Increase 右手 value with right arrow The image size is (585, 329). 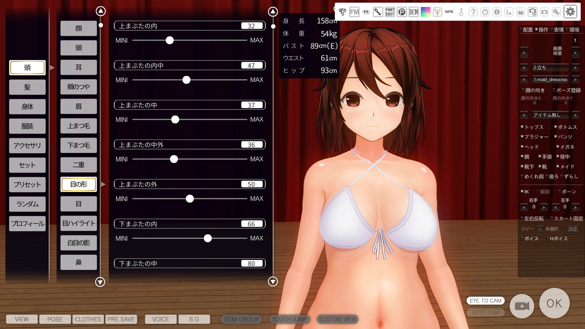pyautogui.click(x=544, y=208)
